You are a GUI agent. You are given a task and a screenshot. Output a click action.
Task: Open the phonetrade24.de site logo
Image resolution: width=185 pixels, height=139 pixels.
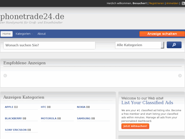point(32,16)
